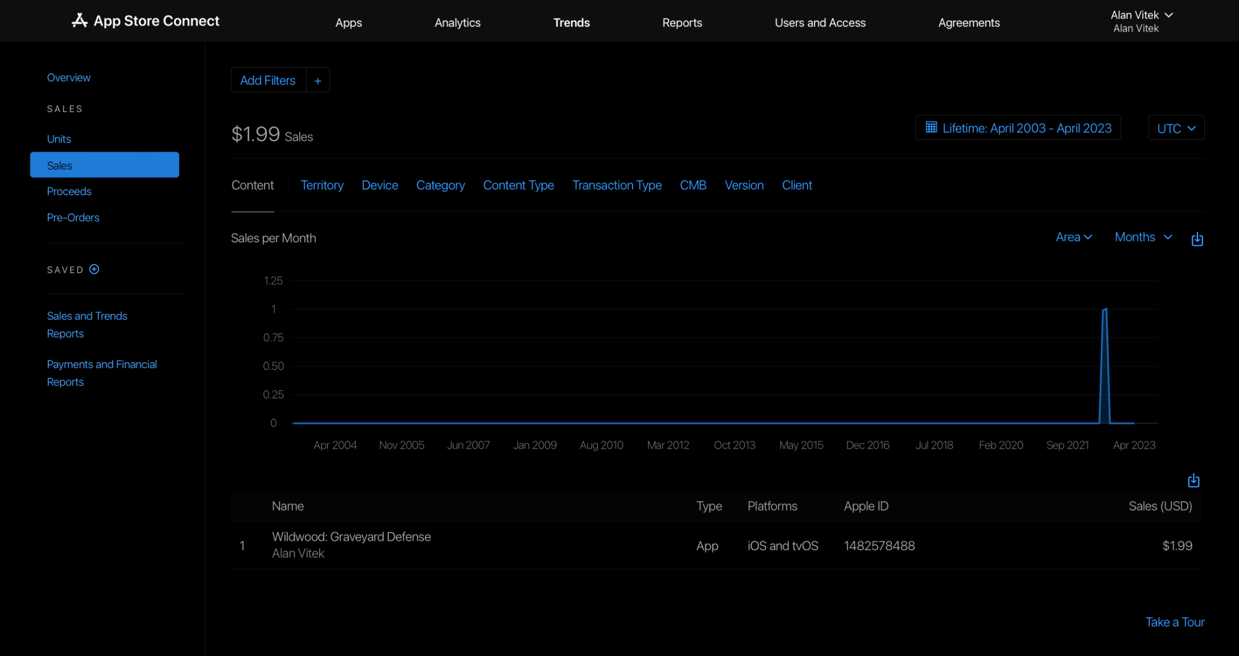Click the iOS and tvOS platforms cell
1239x656 pixels.
(x=782, y=546)
